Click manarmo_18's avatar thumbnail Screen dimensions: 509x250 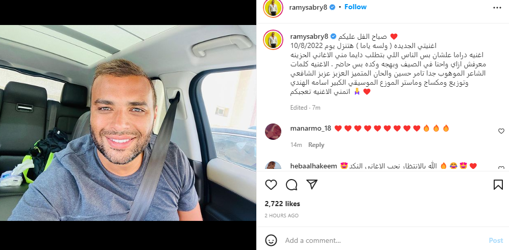coord(273,131)
